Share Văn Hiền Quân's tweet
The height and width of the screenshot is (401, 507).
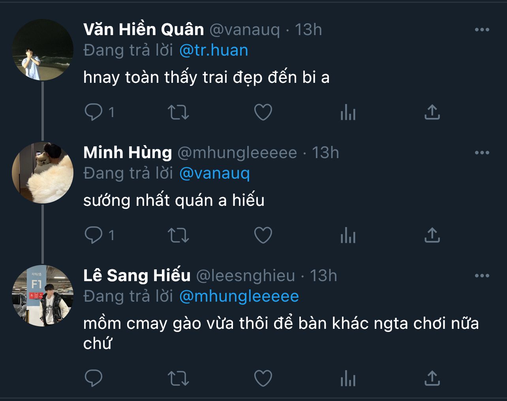pyautogui.click(x=432, y=112)
